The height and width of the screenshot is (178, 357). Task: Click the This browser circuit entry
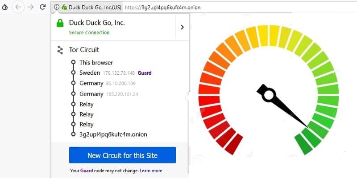(x=96, y=62)
